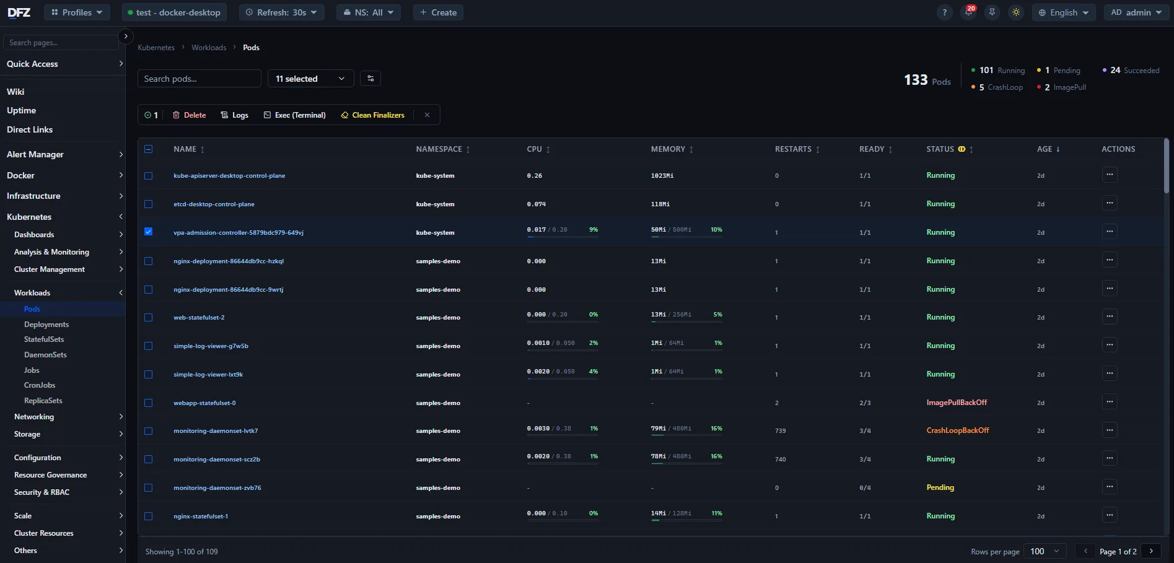Run Clean Finalizers on the selected pod
The image size is (1174, 563).
(372, 115)
